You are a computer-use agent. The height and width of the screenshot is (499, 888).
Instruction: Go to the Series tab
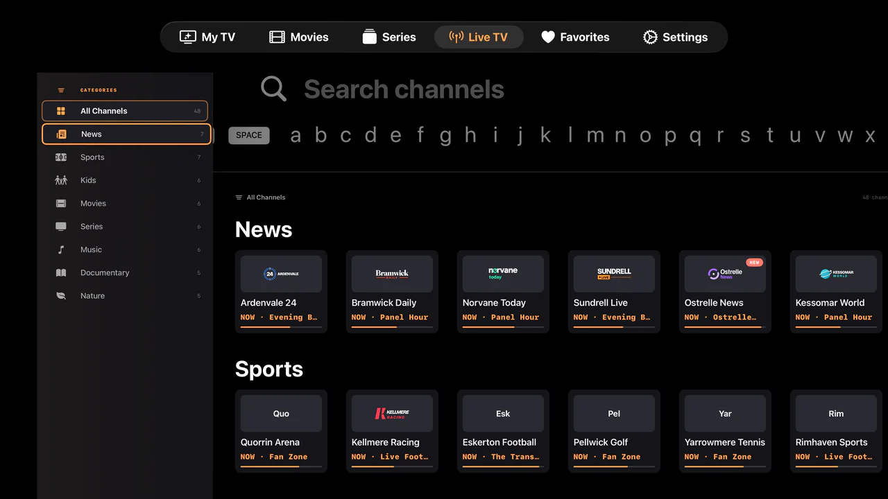tap(389, 37)
